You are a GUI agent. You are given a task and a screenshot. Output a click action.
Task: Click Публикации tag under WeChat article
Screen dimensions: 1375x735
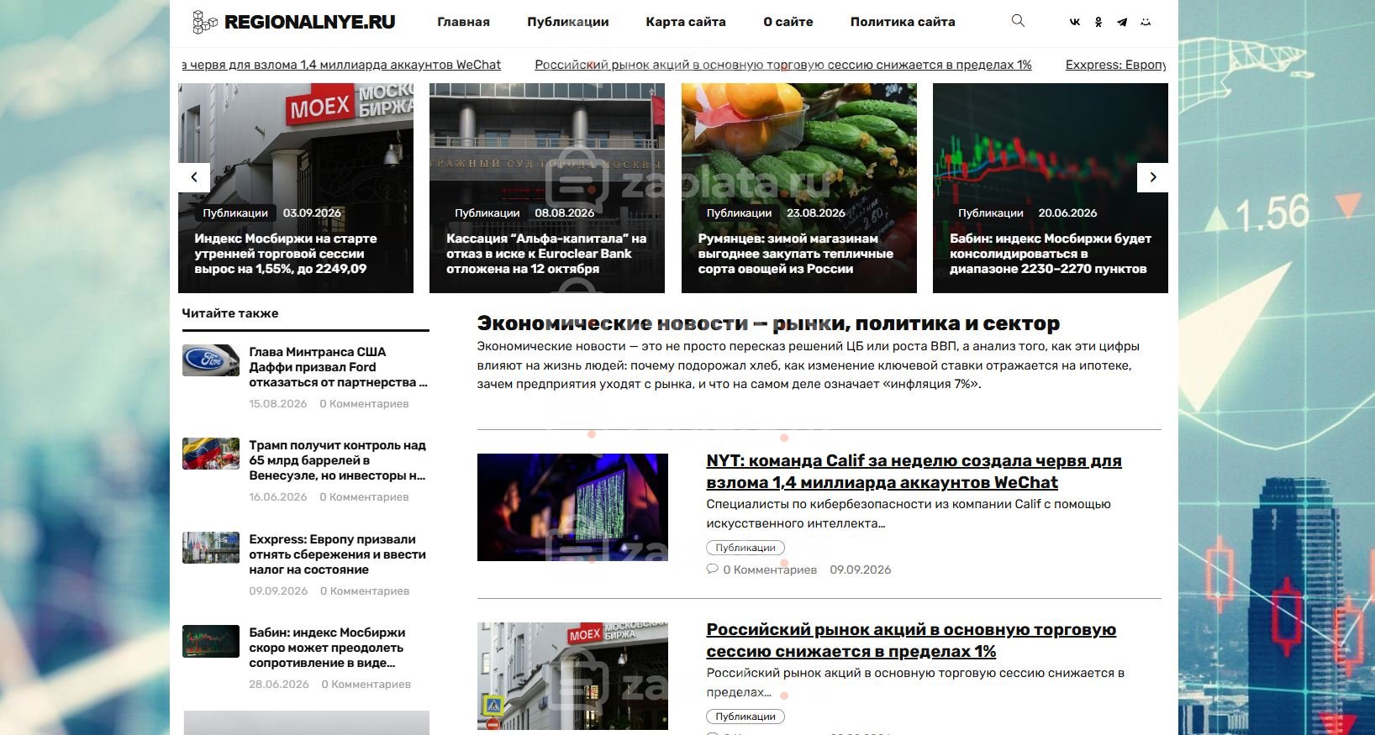pos(745,548)
